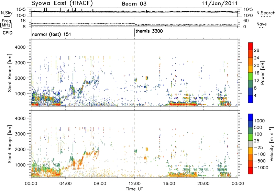Select the themis 3300 mode label

point(149,31)
